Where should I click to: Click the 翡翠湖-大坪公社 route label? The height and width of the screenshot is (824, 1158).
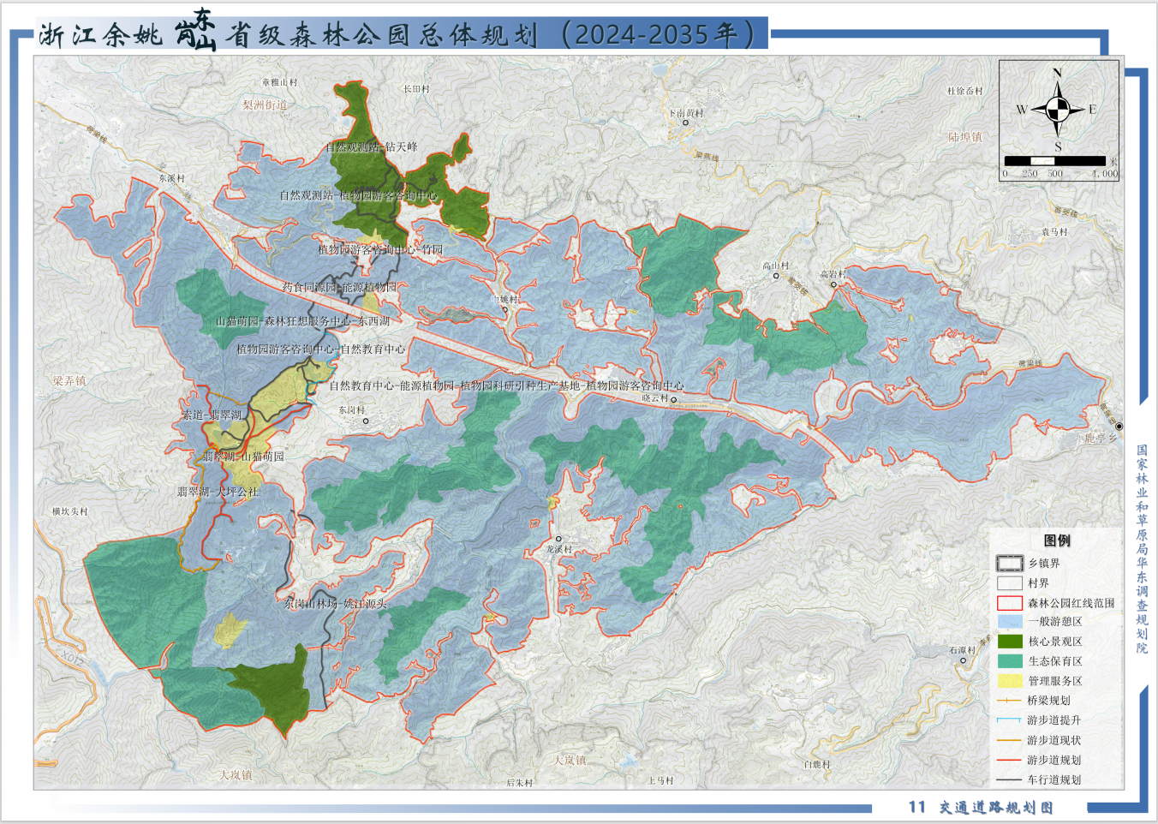218,493
